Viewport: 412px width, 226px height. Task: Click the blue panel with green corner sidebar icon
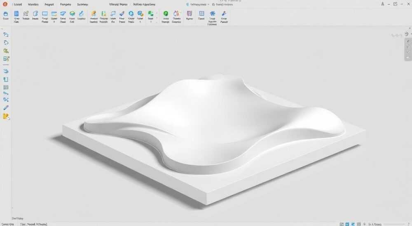click(x=6, y=59)
